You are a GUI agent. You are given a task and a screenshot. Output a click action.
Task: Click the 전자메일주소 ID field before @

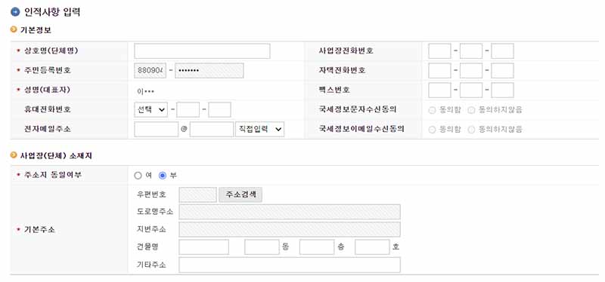(x=157, y=129)
